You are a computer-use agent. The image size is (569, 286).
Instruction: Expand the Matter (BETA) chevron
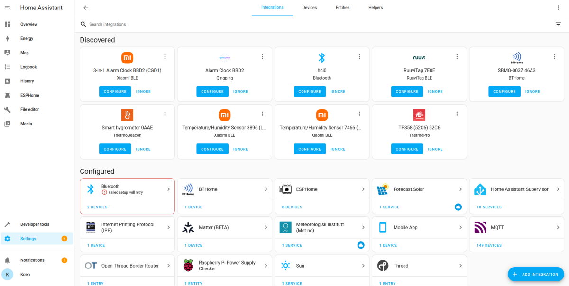266,228
